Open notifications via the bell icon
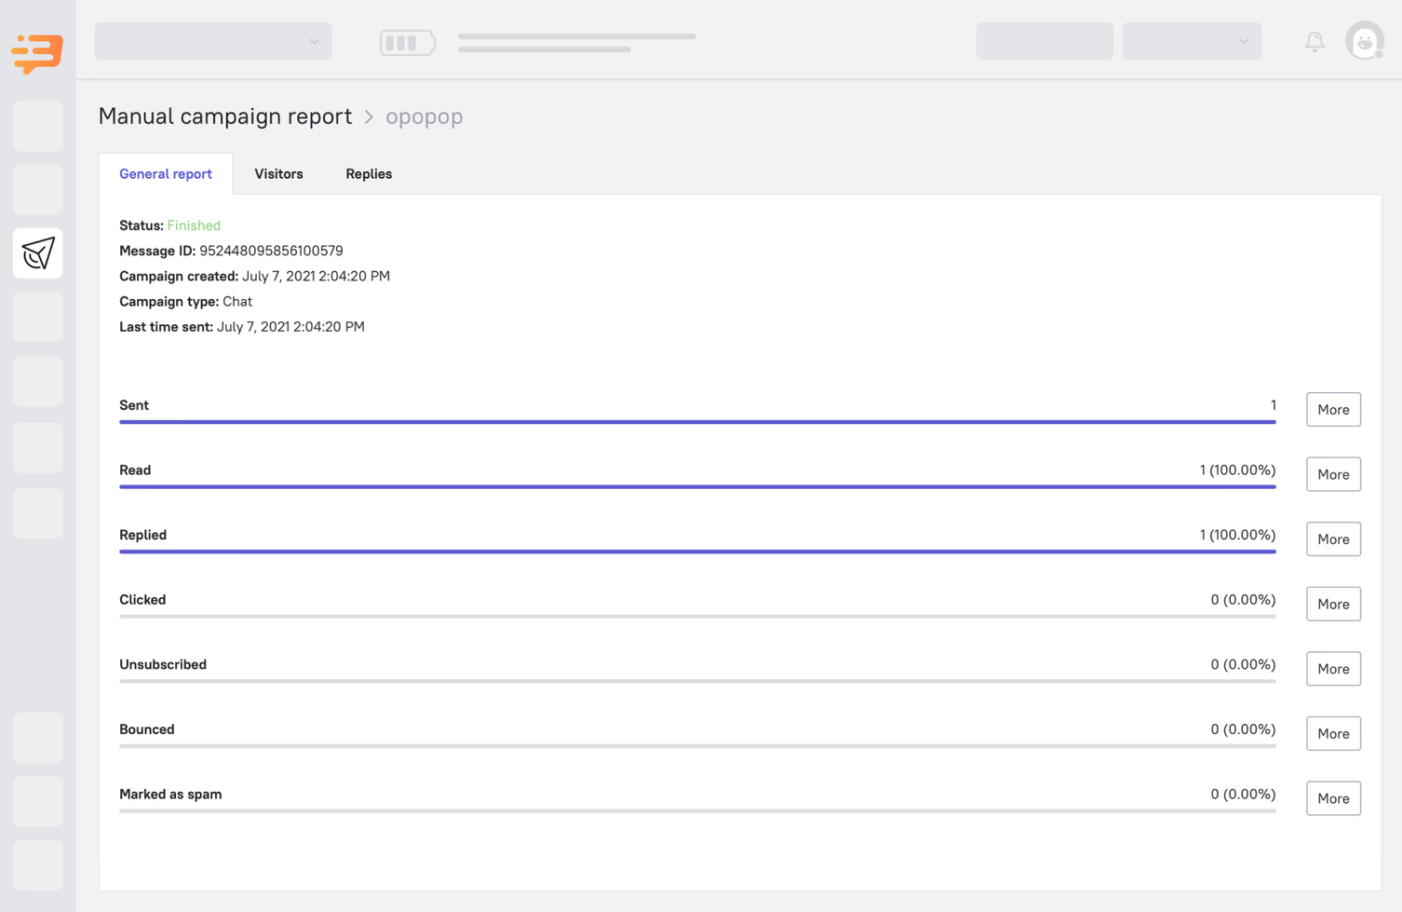The height and width of the screenshot is (912, 1402). pos(1314,41)
